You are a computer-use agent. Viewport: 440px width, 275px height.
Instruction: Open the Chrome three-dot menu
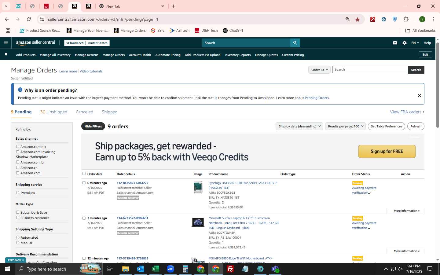click(x=433, y=19)
